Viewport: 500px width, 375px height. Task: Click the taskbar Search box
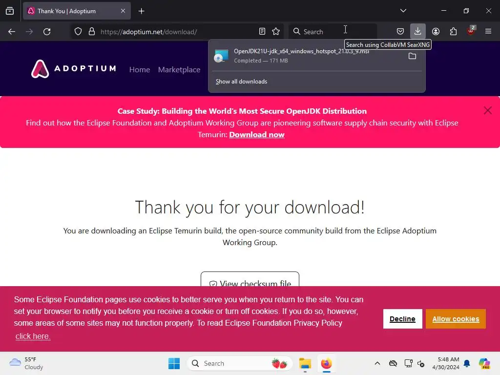pos(239,363)
